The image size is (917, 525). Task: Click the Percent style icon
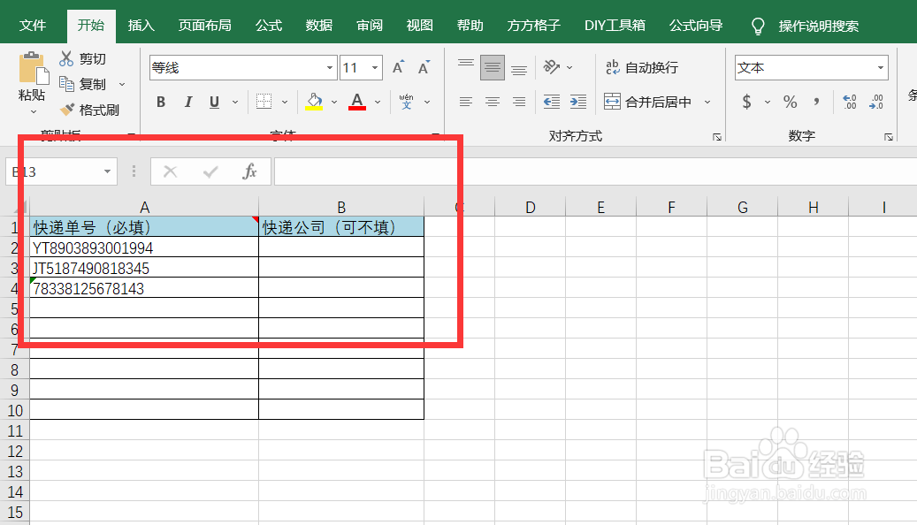[x=790, y=102]
